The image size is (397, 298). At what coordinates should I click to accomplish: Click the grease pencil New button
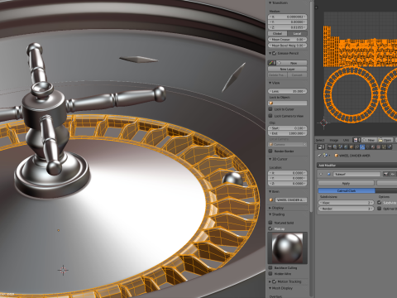click(x=292, y=63)
